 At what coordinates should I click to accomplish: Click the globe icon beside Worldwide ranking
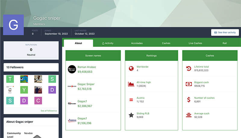click(x=131, y=68)
